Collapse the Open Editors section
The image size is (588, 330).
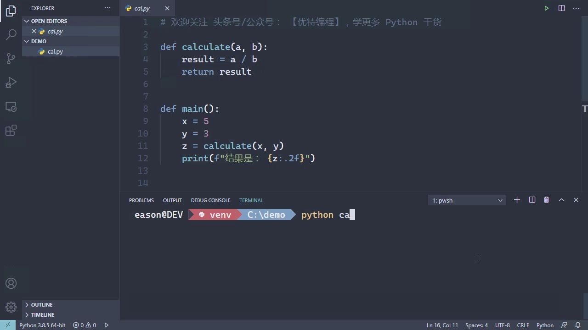tap(71, 21)
